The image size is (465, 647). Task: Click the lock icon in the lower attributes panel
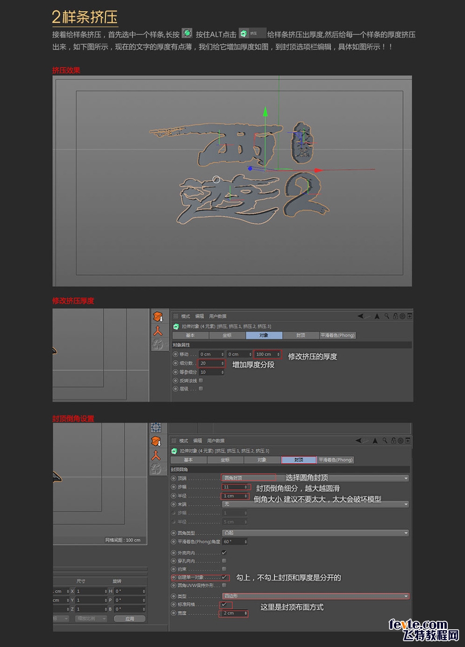393,441
